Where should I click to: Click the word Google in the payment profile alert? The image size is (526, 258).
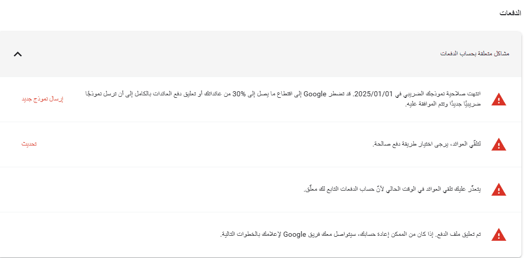[294, 234]
